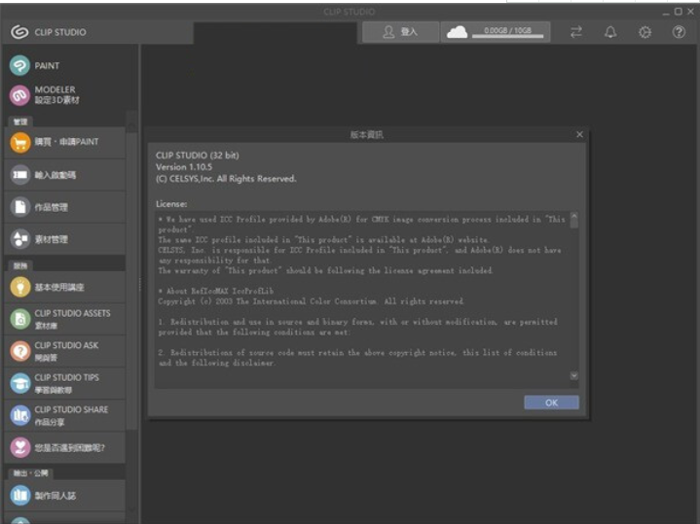This screenshot has height=524, width=700.
Task: Maximize the CLIP STUDIO window
Action: coord(679,12)
